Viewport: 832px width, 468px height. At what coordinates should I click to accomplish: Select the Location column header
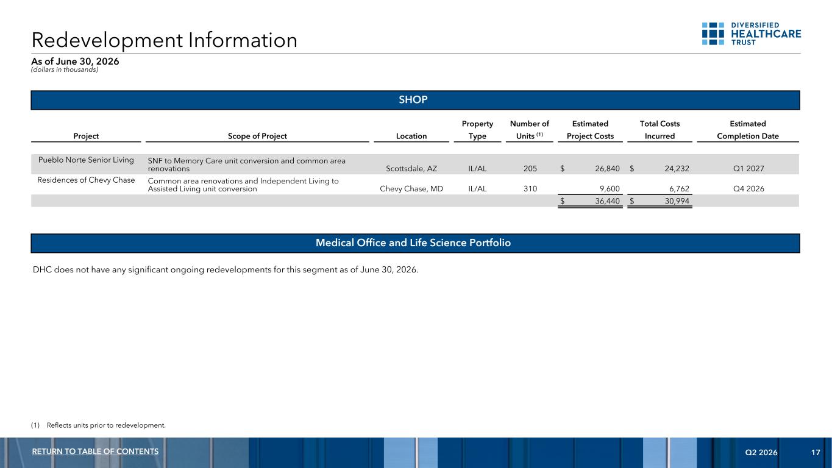(411, 136)
